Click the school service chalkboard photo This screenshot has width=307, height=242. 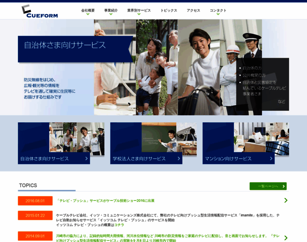click(x=159, y=137)
